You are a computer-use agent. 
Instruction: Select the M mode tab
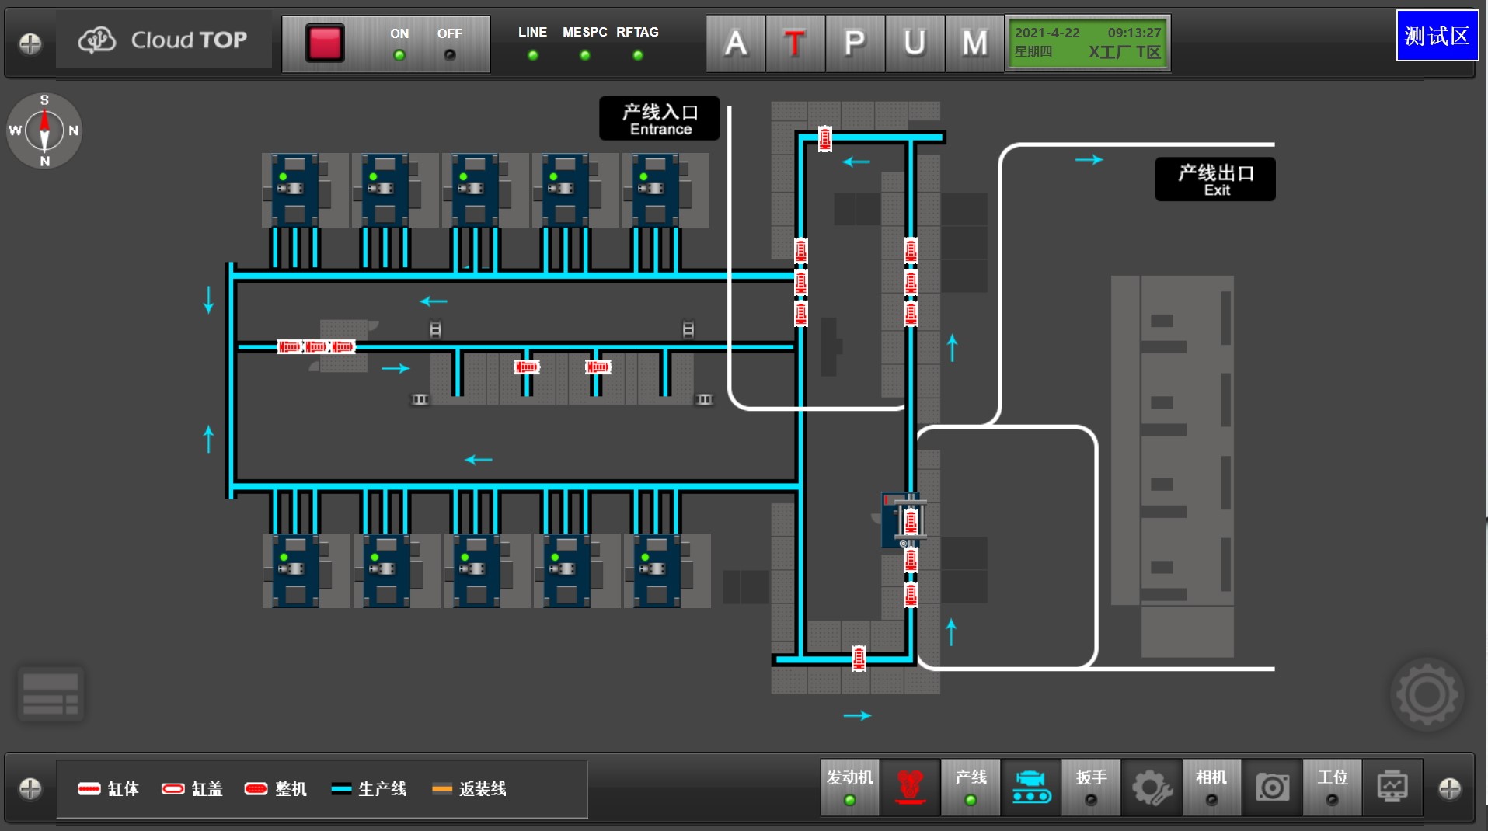click(974, 43)
